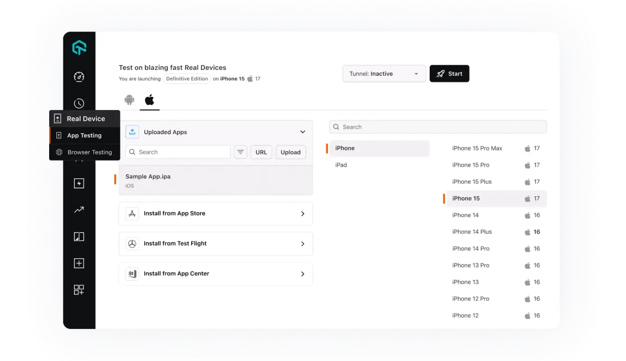The image size is (626, 361).
Task: Pick iPhone 14 Plus from device list
Action: point(497,232)
